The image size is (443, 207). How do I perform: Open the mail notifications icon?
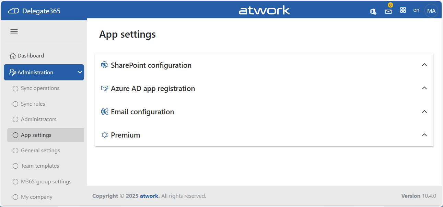[388, 11]
